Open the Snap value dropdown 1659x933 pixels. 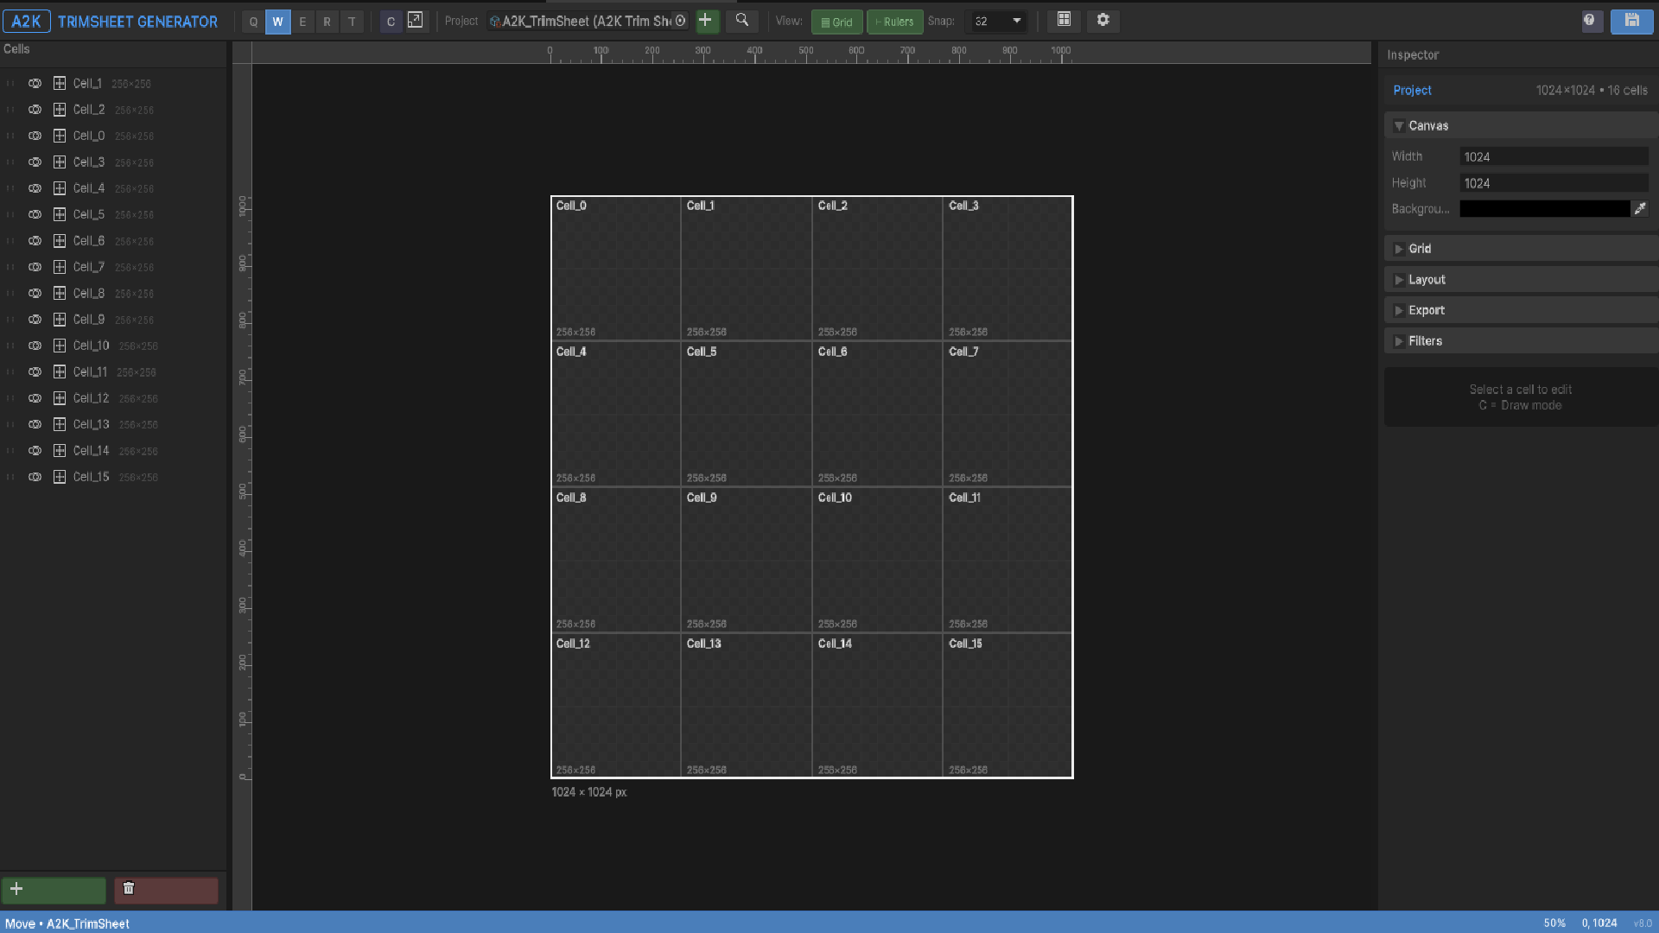tap(999, 22)
